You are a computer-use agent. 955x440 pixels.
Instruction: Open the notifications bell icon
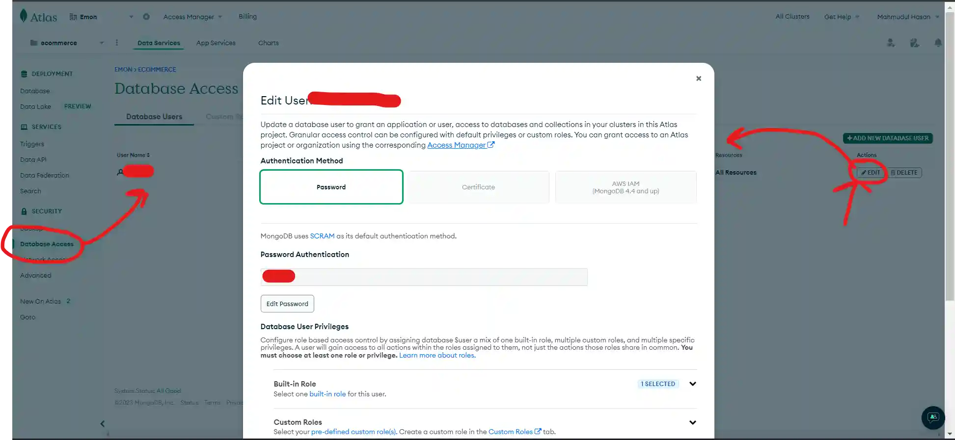938,43
